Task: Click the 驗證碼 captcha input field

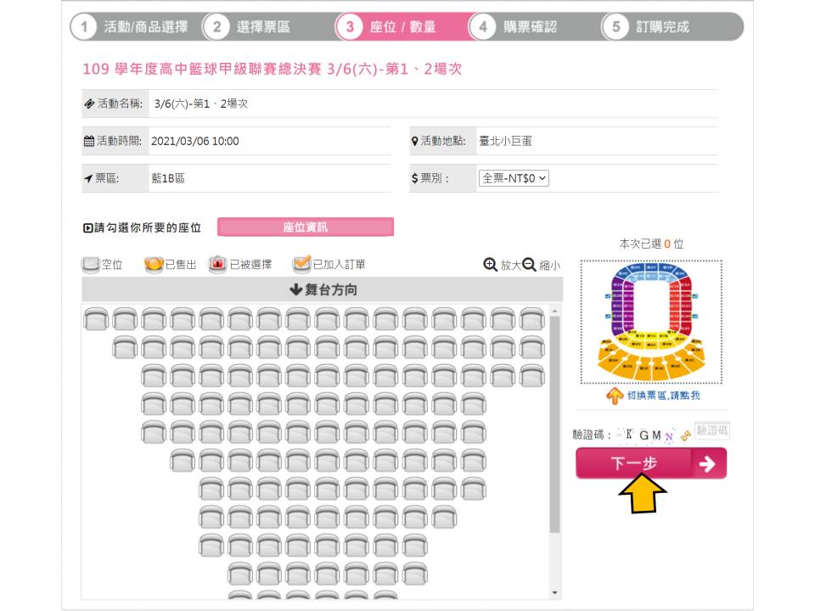Action: click(x=711, y=431)
